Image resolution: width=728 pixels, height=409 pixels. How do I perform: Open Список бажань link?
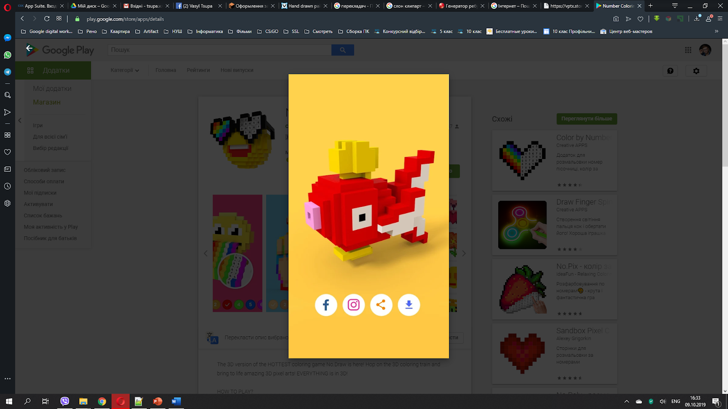43,215
